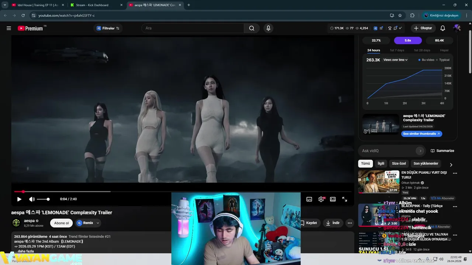472x265 pixels.
Task: Open options for SUNUCU VE TALIYAH video
Action: click(455, 235)
